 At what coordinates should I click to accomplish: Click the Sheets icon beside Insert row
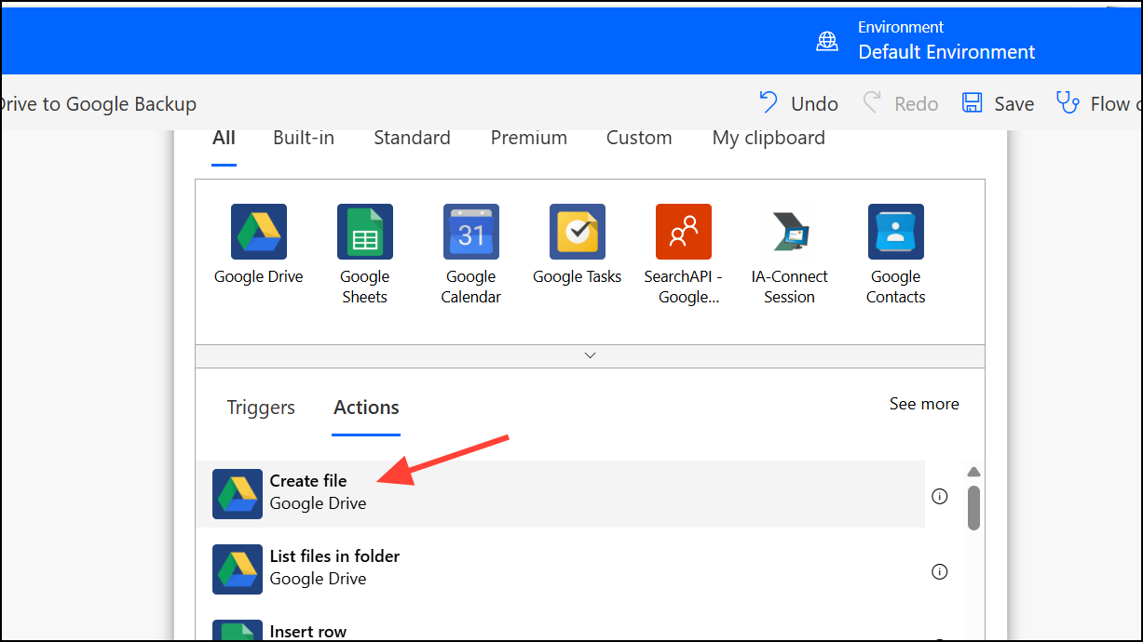[238, 630]
